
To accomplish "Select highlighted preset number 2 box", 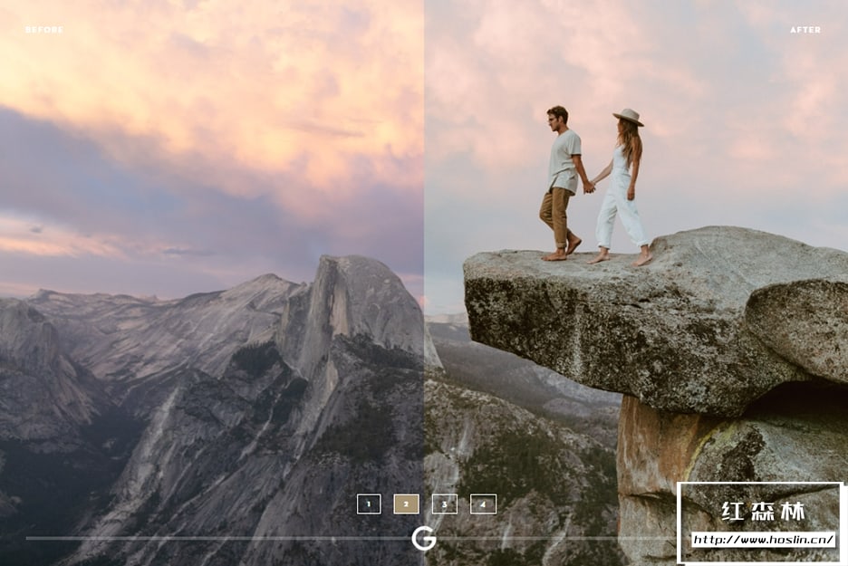I will (406, 504).
